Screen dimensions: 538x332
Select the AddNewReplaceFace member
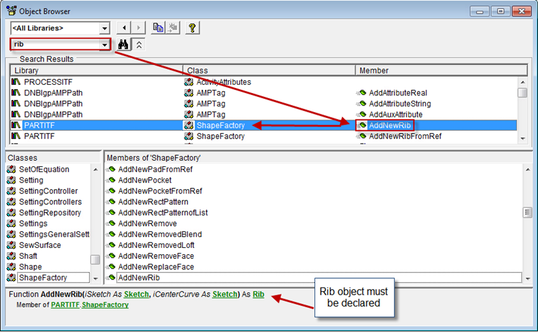point(156,267)
